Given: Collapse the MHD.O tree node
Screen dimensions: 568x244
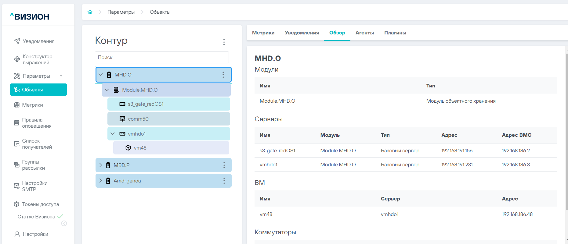Looking at the screenshot, I should click(101, 75).
